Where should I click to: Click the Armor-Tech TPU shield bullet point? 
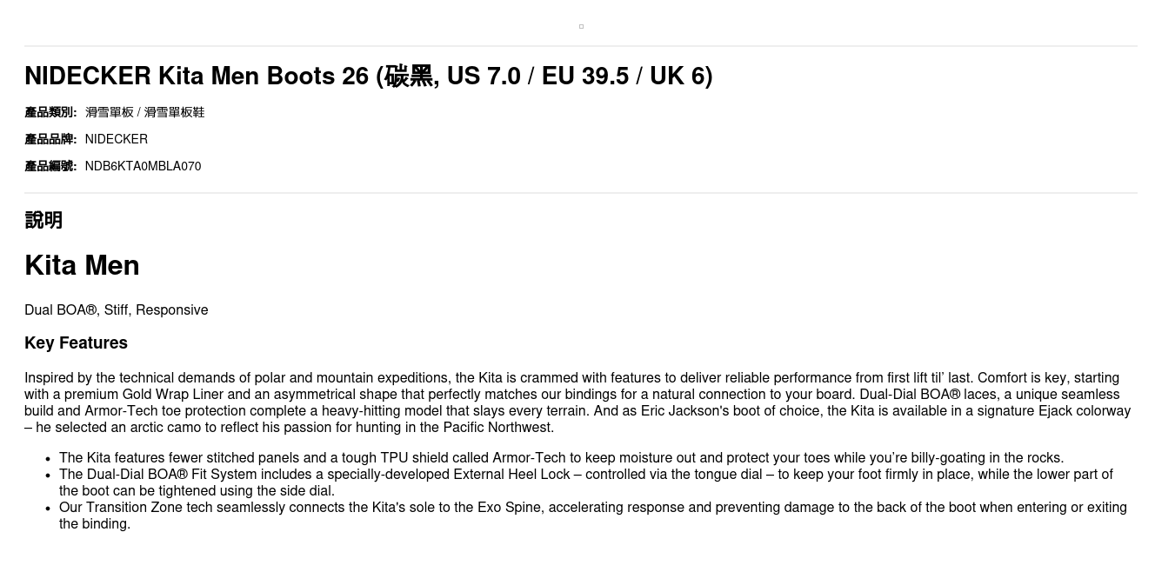561,458
